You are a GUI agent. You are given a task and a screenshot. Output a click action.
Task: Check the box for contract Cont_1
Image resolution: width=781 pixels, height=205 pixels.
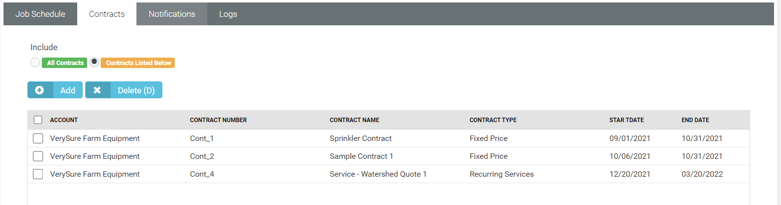tap(38, 138)
